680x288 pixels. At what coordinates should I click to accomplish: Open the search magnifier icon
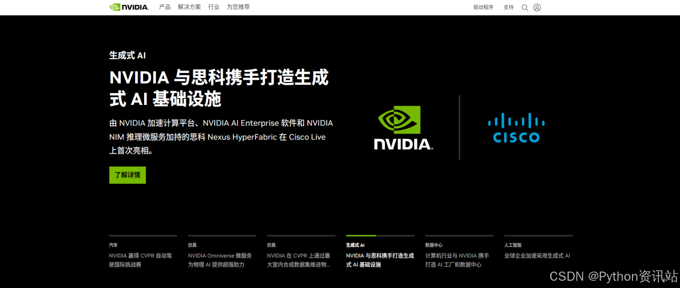point(525,8)
